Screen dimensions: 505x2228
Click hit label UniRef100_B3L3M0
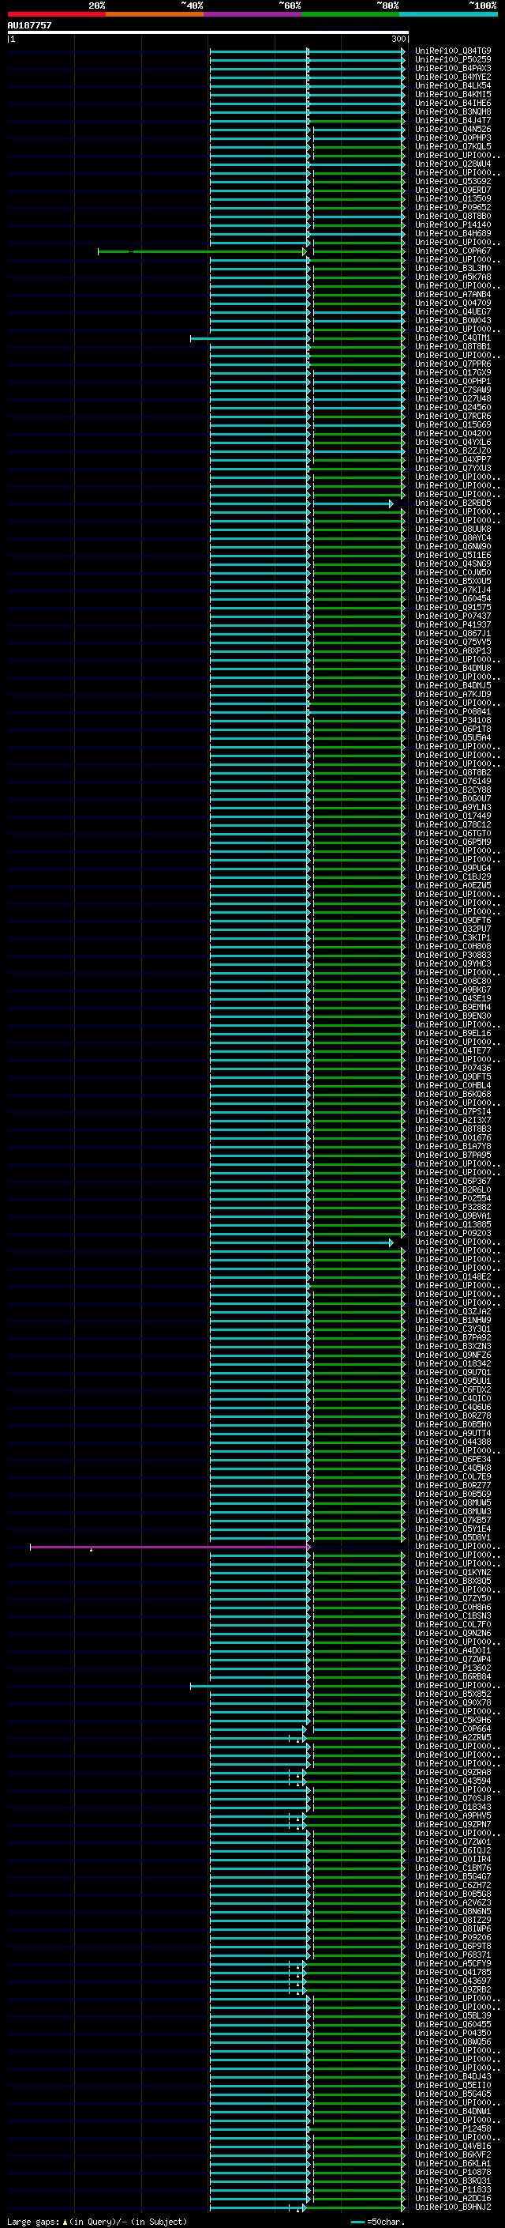[453, 268]
